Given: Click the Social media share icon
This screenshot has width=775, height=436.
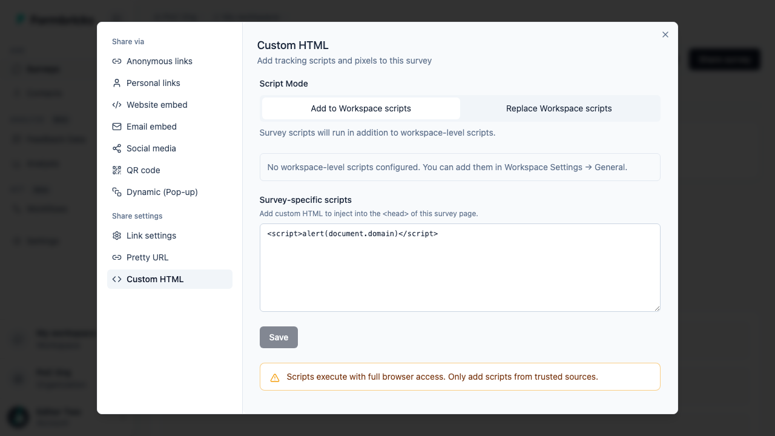Looking at the screenshot, I should click(117, 148).
